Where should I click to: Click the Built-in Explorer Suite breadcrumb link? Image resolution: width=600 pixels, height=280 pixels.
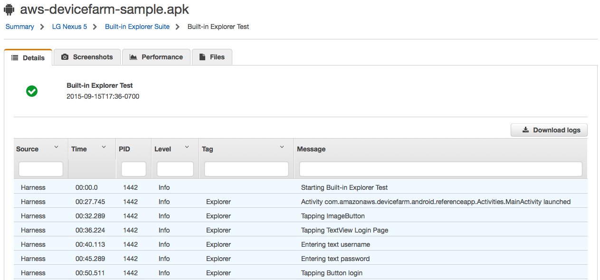(137, 27)
